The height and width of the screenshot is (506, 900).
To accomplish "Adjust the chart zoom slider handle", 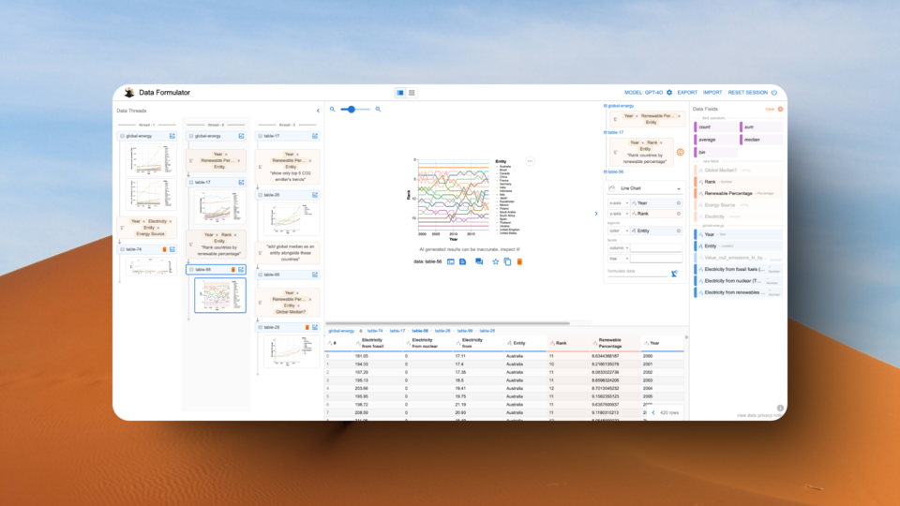I will coord(352,110).
